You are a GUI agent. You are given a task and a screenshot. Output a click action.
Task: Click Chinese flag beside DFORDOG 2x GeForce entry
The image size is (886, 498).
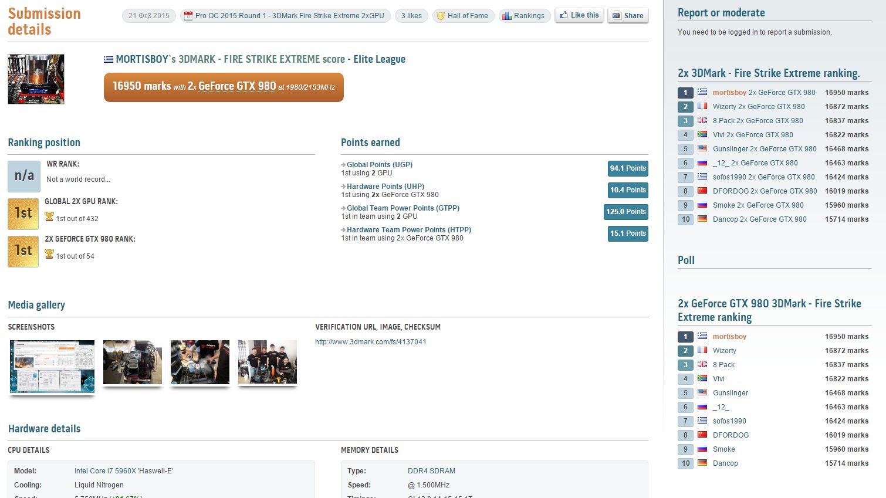point(702,191)
